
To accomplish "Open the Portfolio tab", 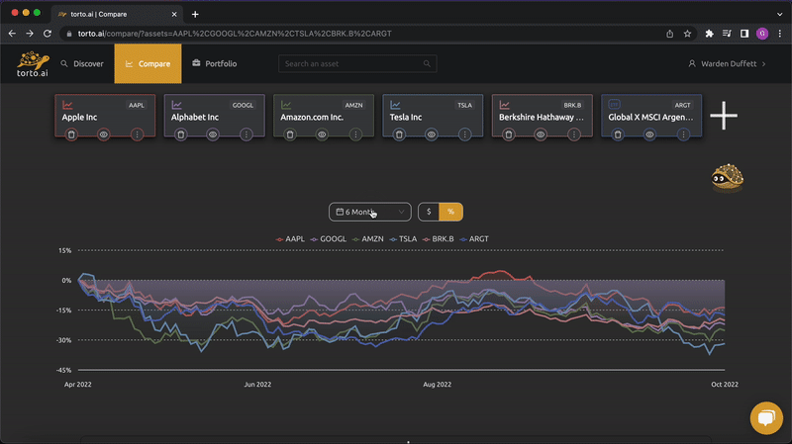I will click(x=215, y=63).
